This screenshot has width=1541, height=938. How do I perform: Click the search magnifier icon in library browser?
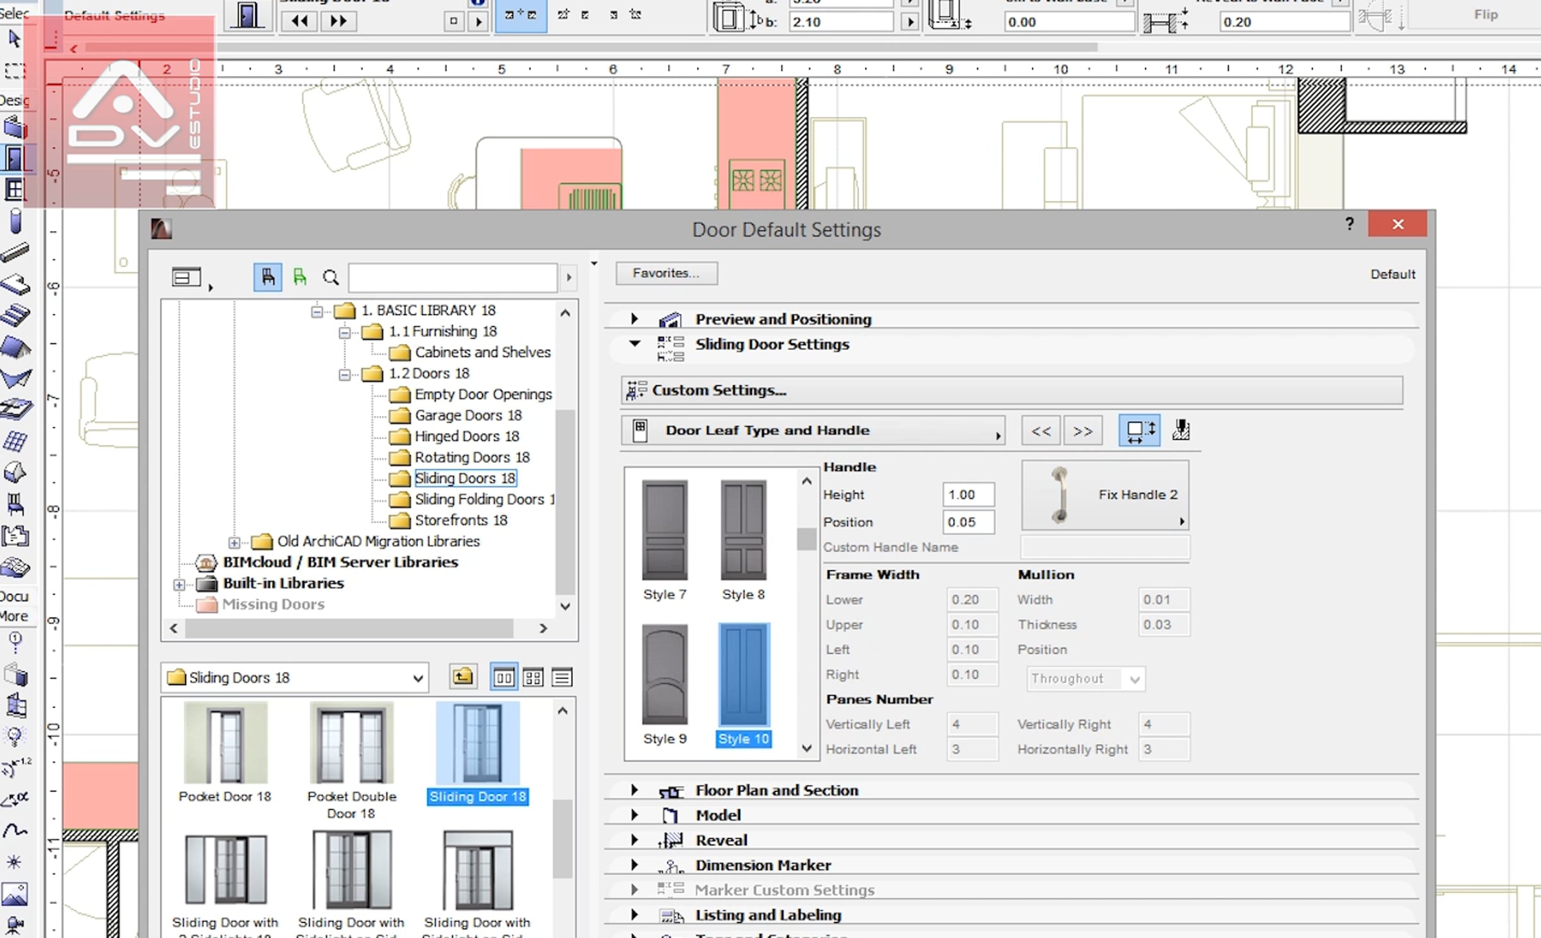[331, 277]
